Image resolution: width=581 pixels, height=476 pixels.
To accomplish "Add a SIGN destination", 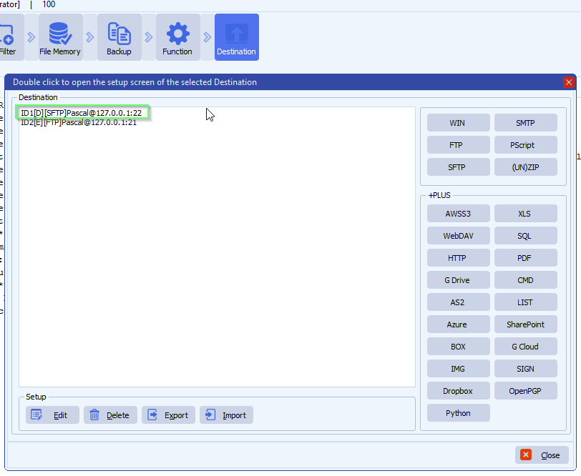I will [x=525, y=369].
